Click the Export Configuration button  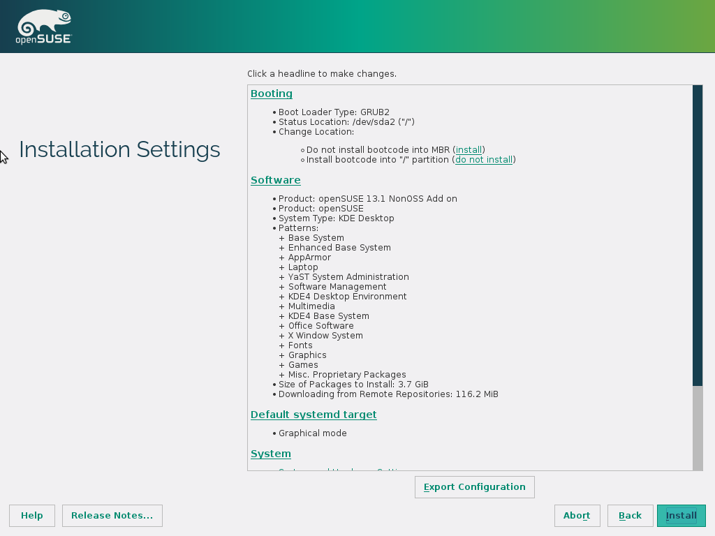pos(475,487)
